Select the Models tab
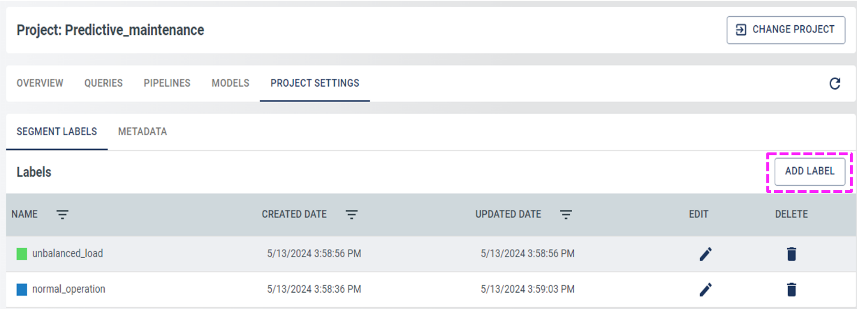Screen dimensions: 857x309 click(x=230, y=83)
